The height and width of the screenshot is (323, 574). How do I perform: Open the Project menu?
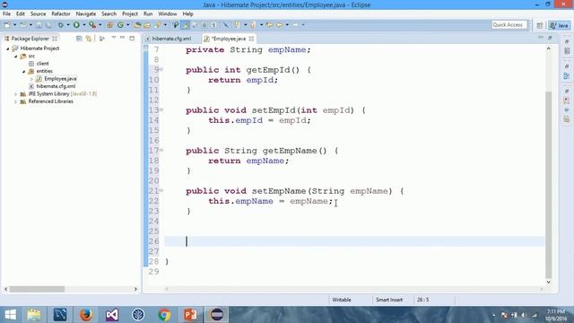[130, 14]
